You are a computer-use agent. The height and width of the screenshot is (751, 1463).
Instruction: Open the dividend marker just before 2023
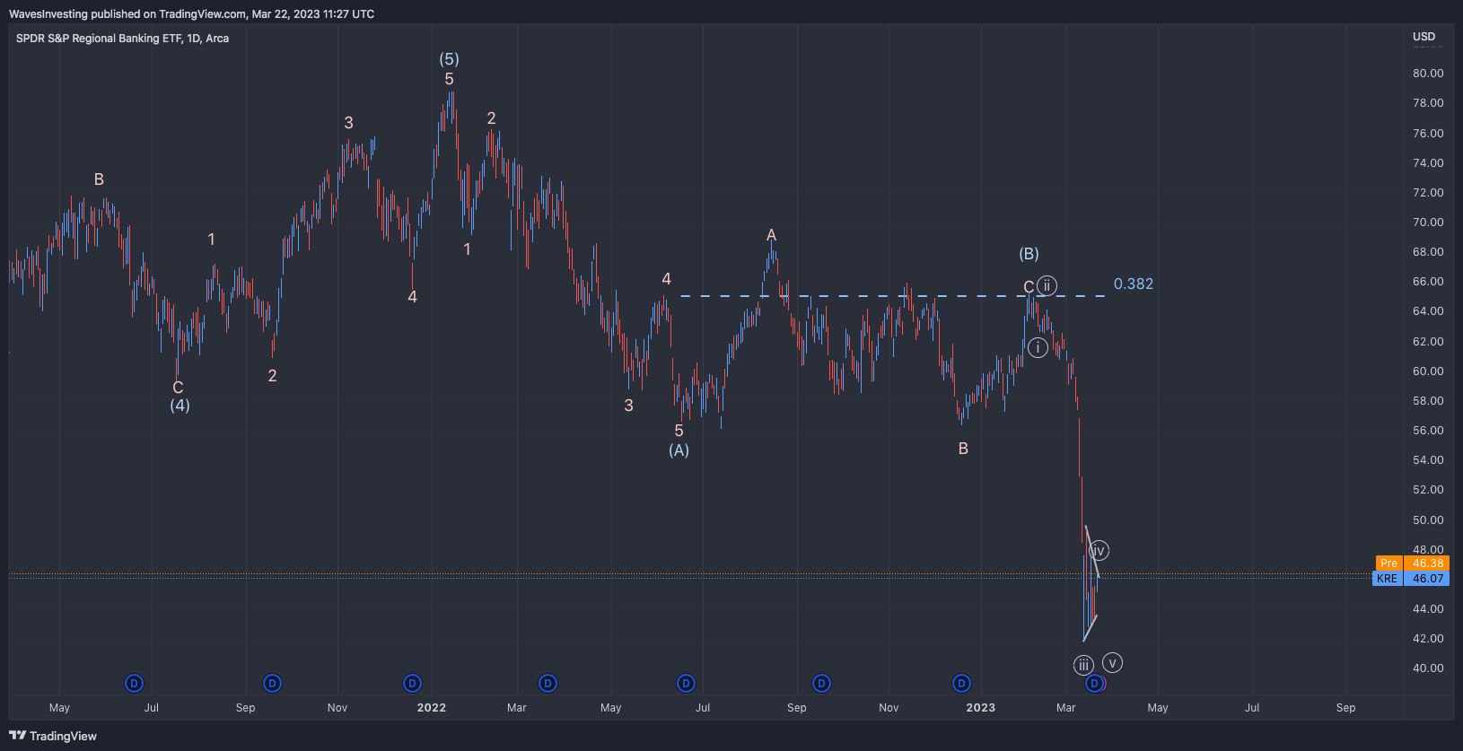[x=961, y=684]
